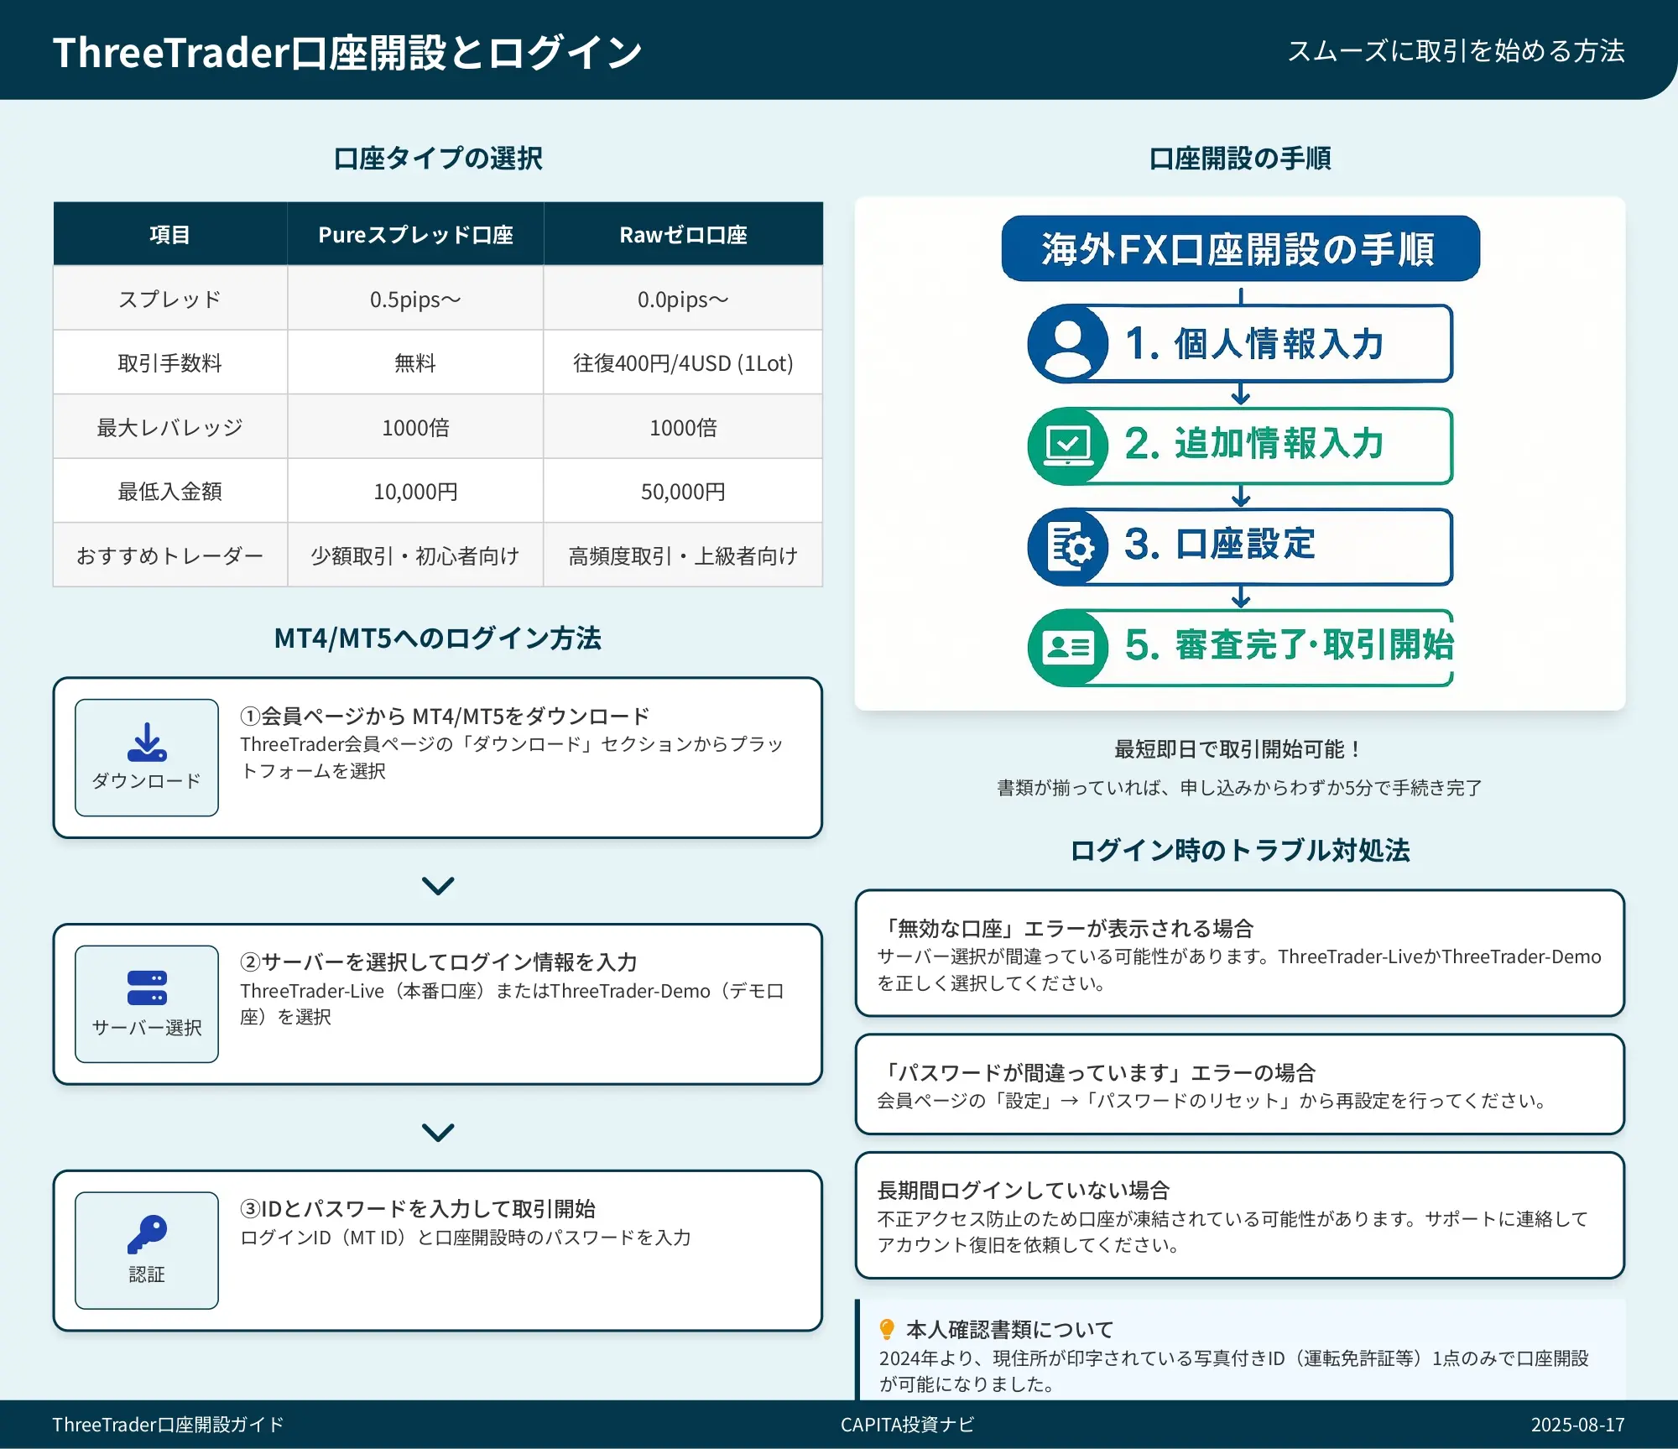Viewport: 1678px width, 1449px height.
Task: Click the 認証 icon caption
Action: pyautogui.click(x=147, y=1274)
